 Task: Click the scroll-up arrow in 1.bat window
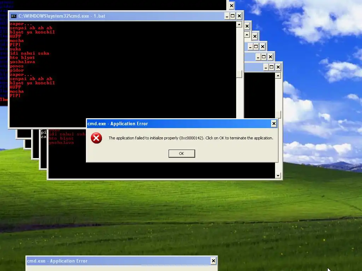(x=239, y=24)
